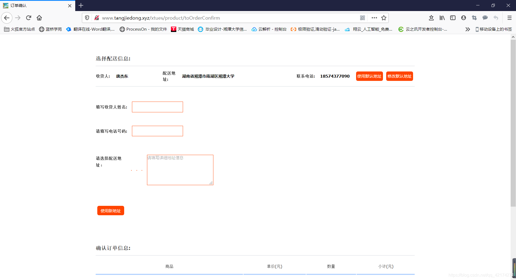The image size is (516, 280).
Task: Click the 数量 column header
Action: pos(331,266)
